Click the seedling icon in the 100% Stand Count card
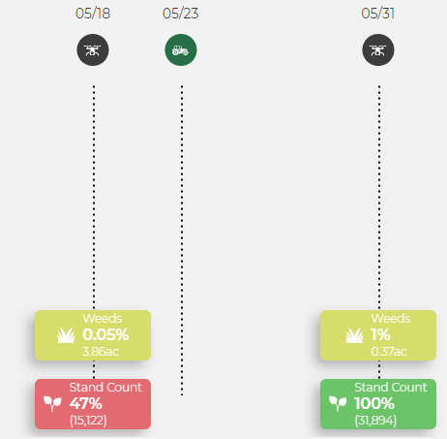Screen dimensions: 447x439 pyautogui.click(x=338, y=403)
